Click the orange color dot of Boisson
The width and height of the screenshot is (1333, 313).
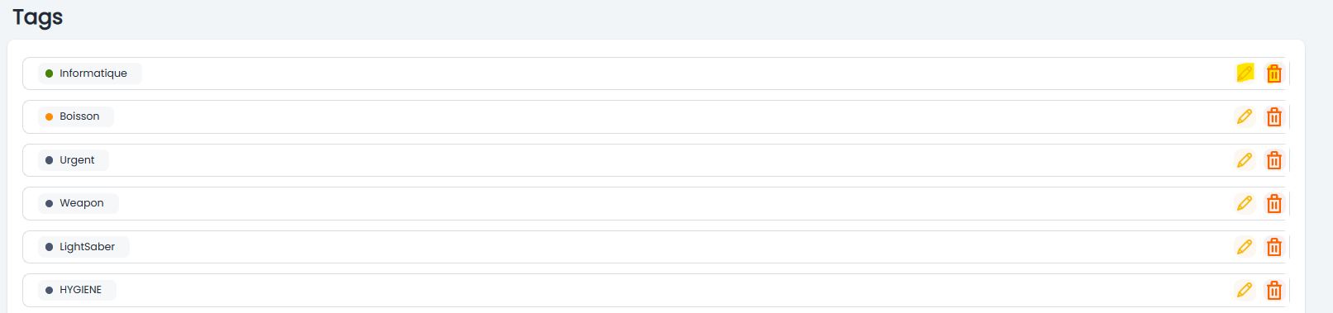(x=50, y=117)
